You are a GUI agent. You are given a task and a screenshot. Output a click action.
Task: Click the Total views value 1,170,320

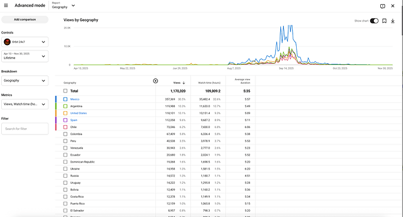point(178,91)
